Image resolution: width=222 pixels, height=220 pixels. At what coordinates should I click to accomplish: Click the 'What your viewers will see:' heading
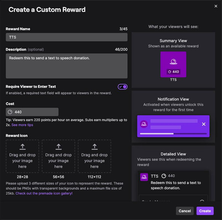pyautogui.click(x=173, y=27)
